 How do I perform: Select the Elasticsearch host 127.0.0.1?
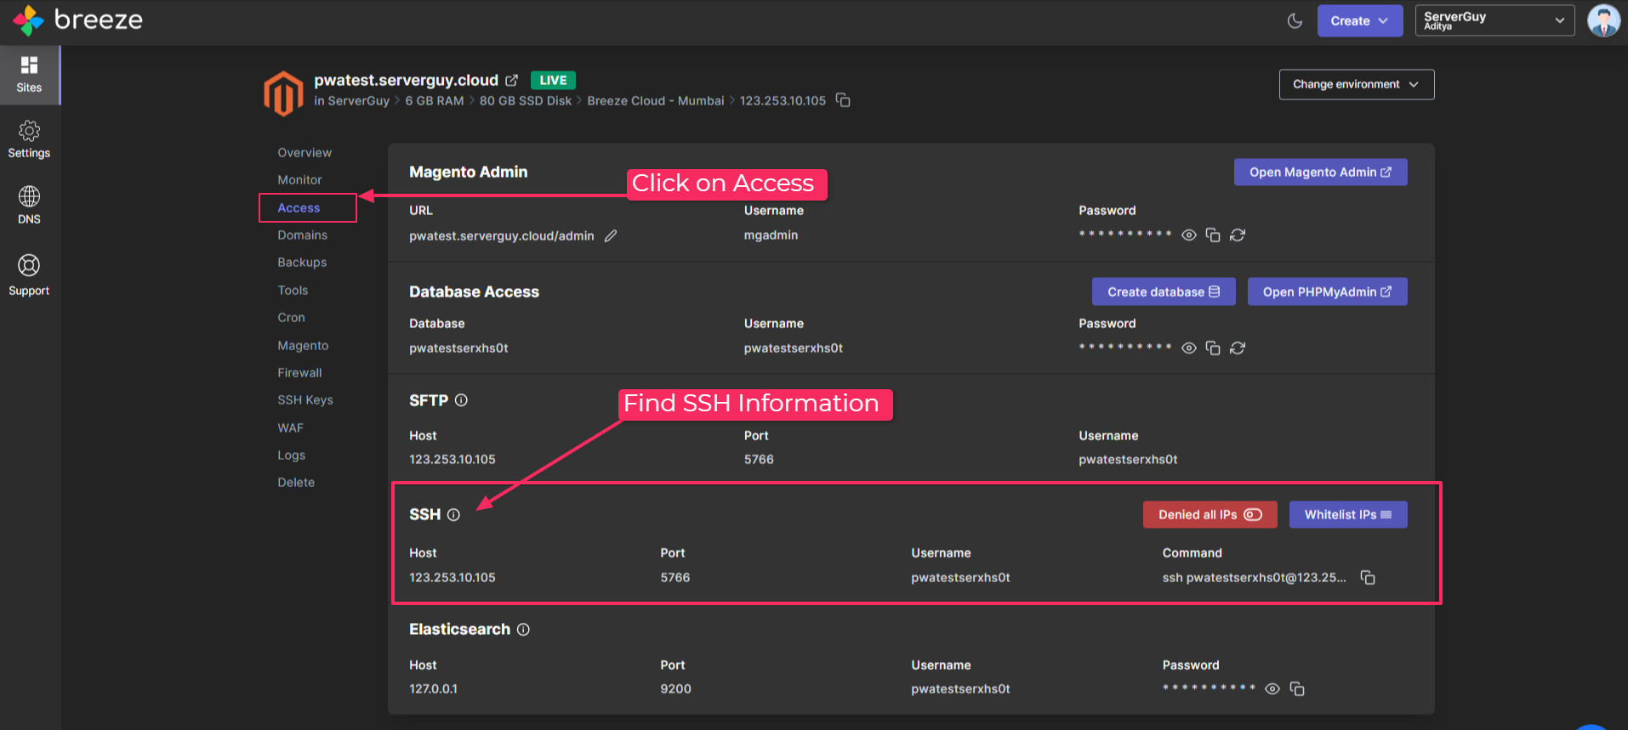click(x=433, y=689)
